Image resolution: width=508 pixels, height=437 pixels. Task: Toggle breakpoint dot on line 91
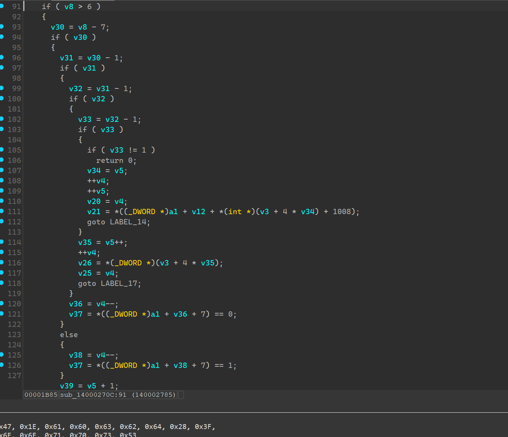coord(2,6)
